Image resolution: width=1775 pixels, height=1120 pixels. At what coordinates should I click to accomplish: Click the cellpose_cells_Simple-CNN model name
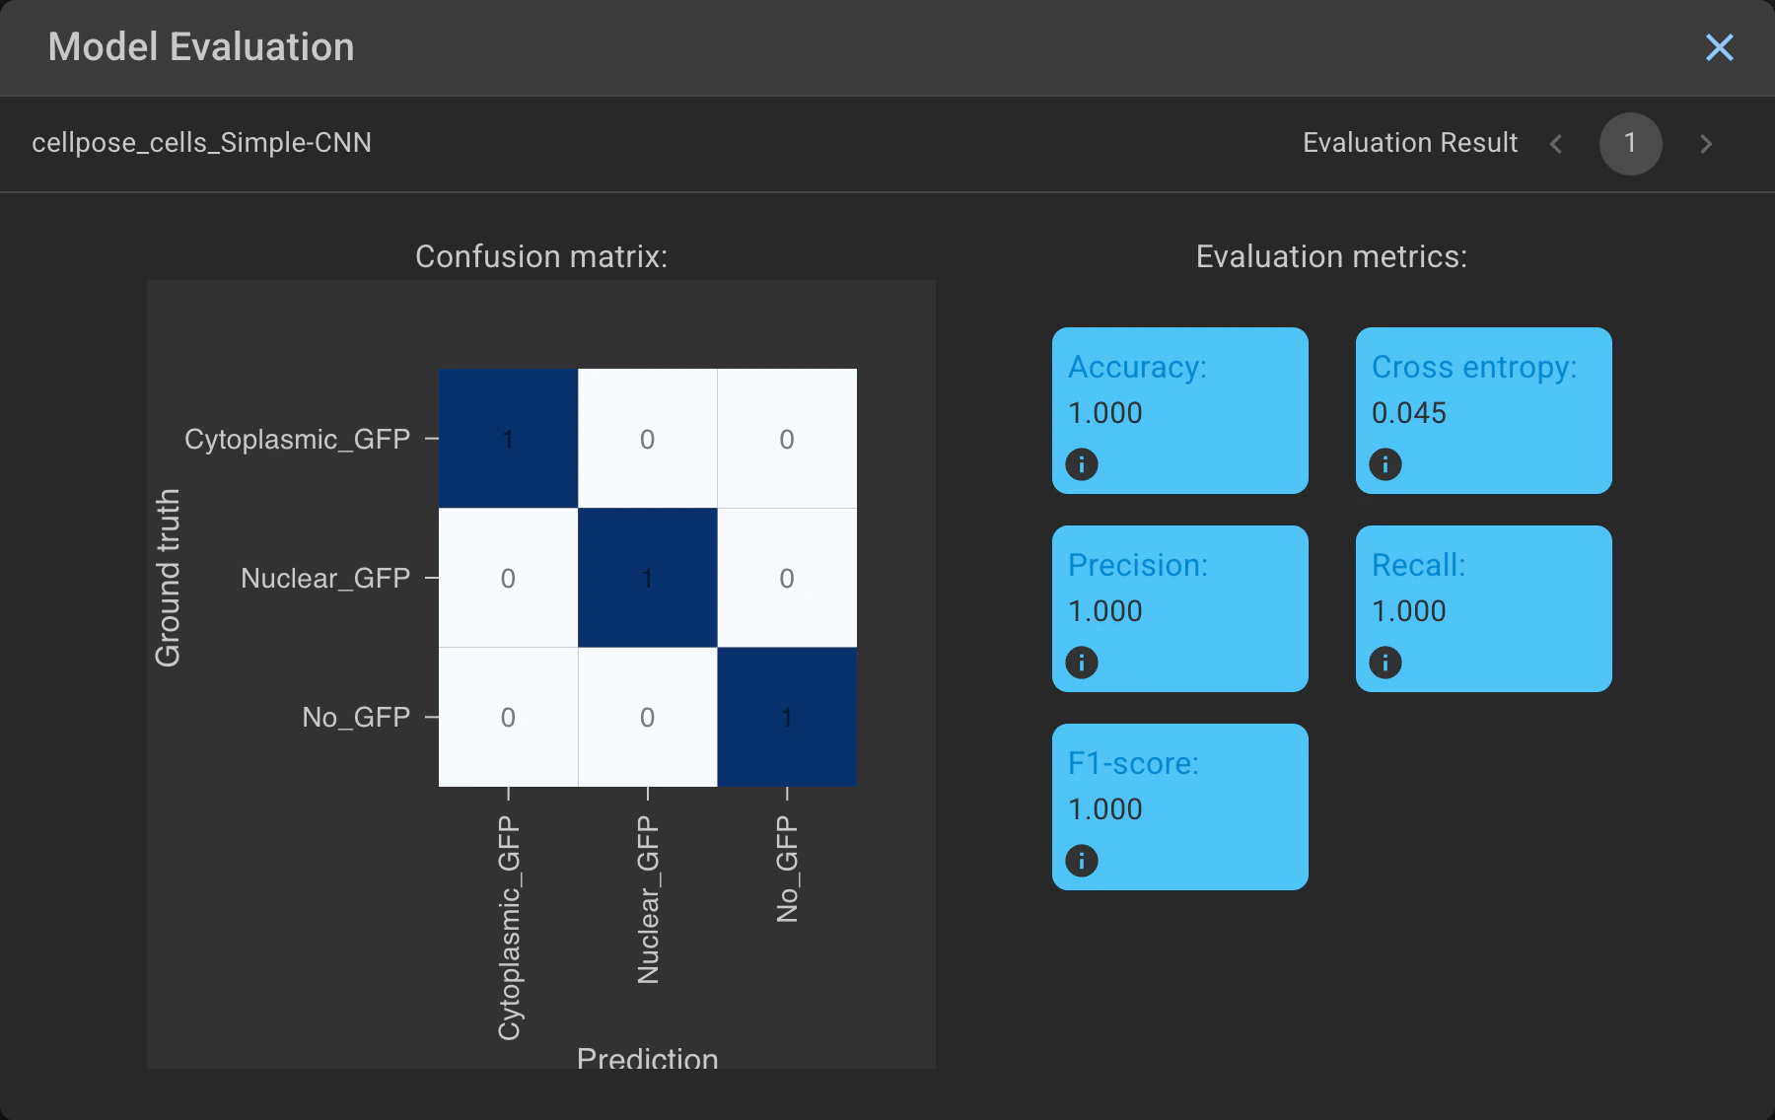pos(201,143)
